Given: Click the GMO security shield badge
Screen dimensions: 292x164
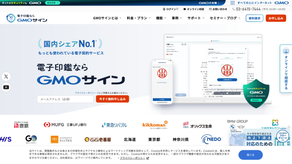Looking at the screenshot, I should [x=256, y=94].
